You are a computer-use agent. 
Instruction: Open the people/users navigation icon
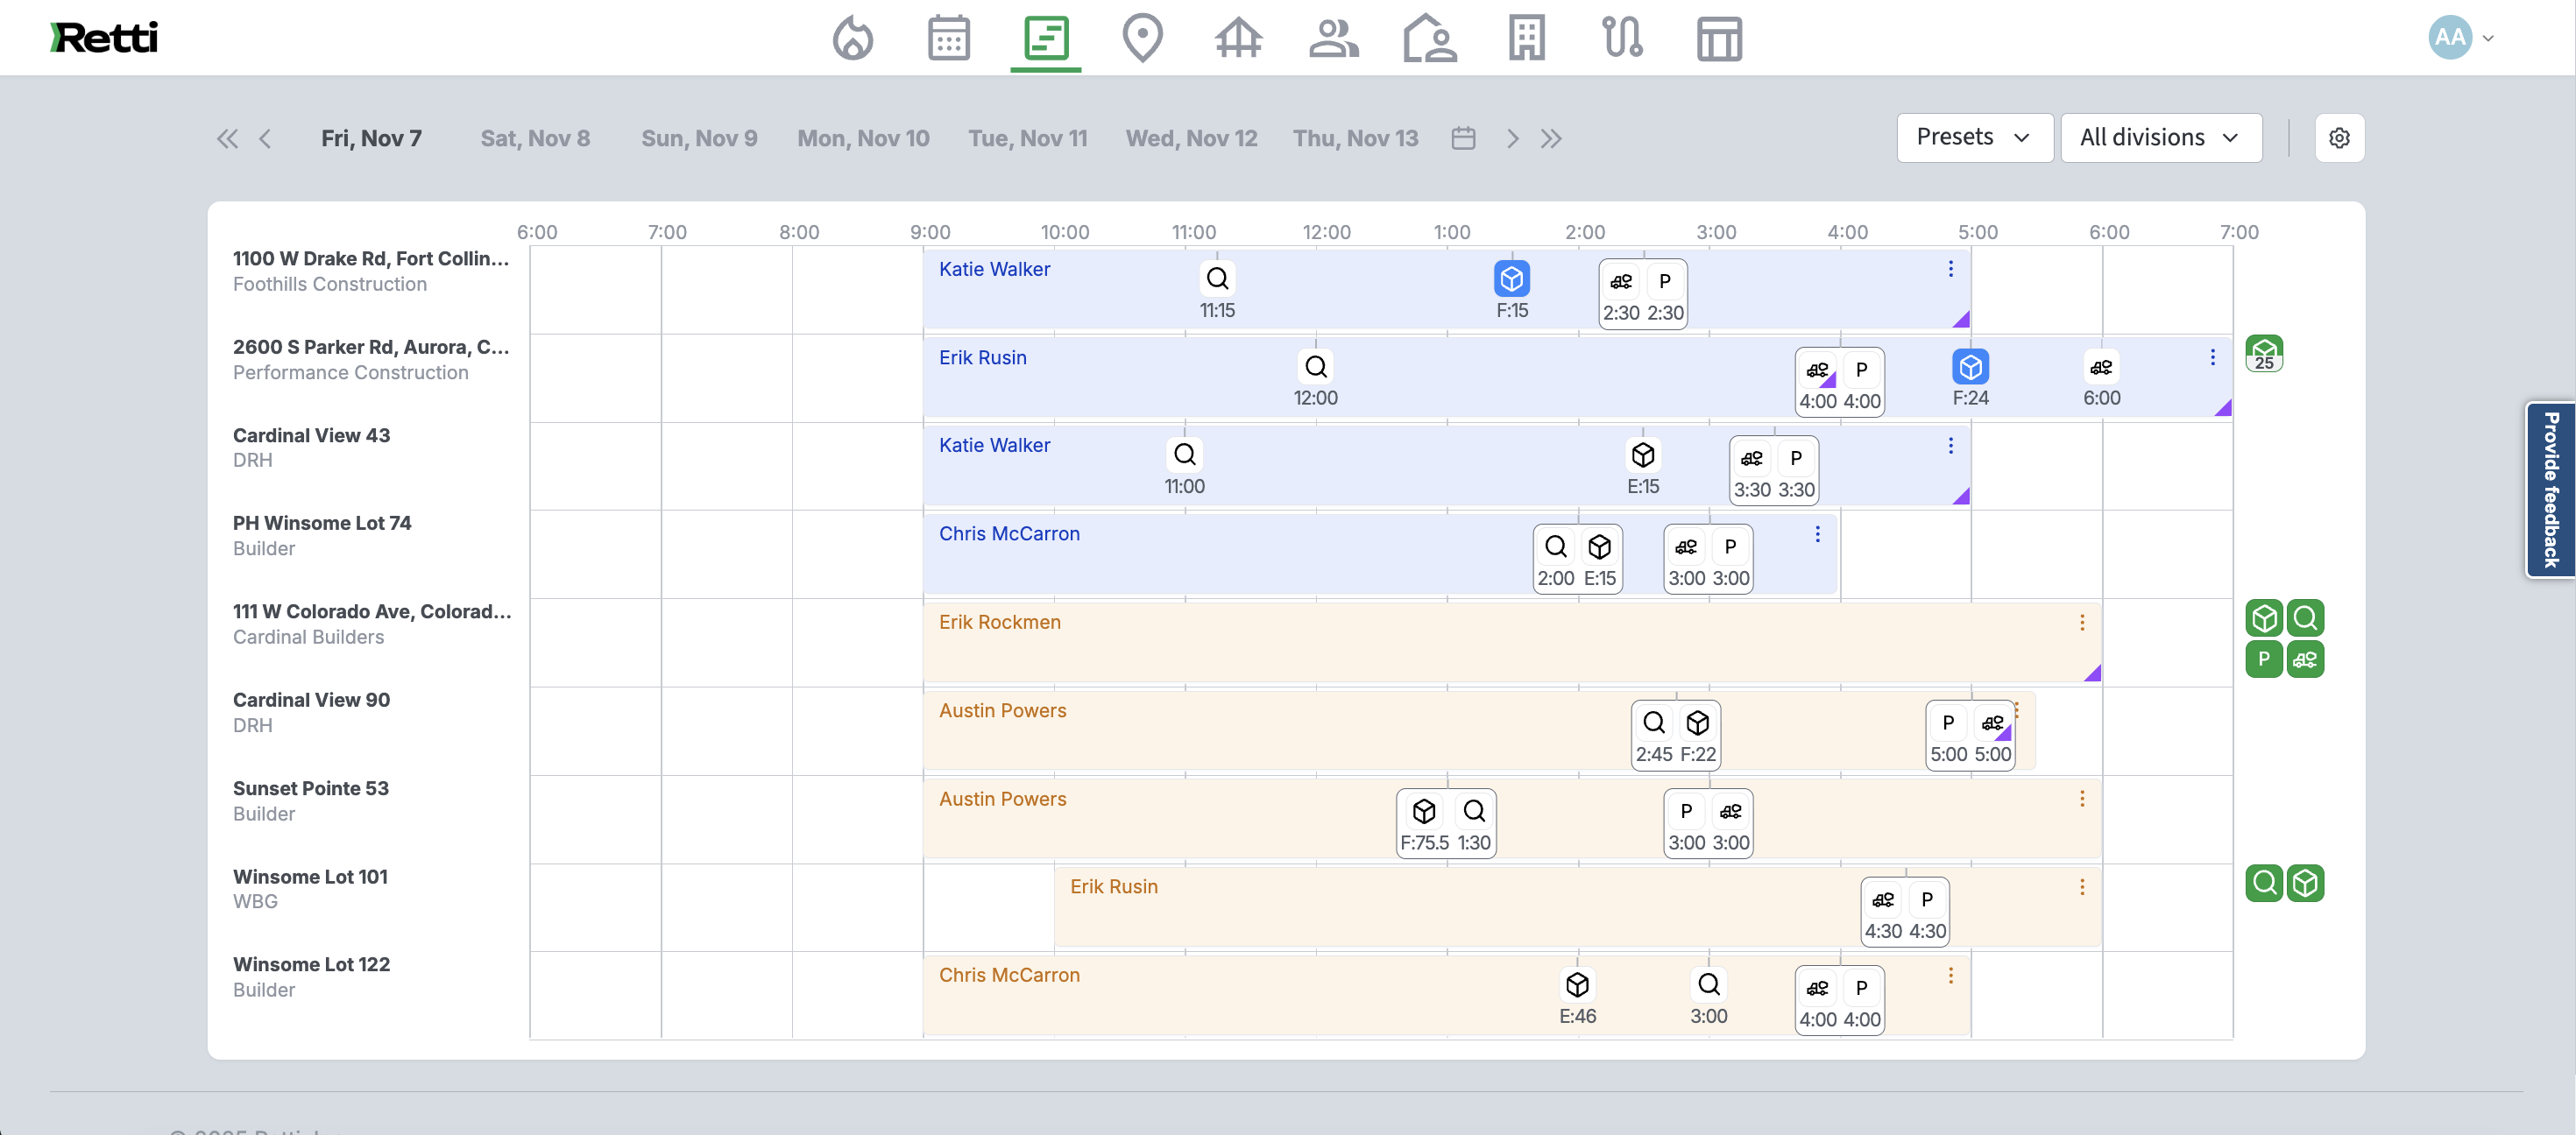(x=1333, y=38)
